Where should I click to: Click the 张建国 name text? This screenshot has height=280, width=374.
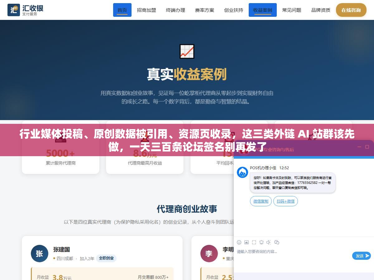pyautogui.click(x=61, y=250)
